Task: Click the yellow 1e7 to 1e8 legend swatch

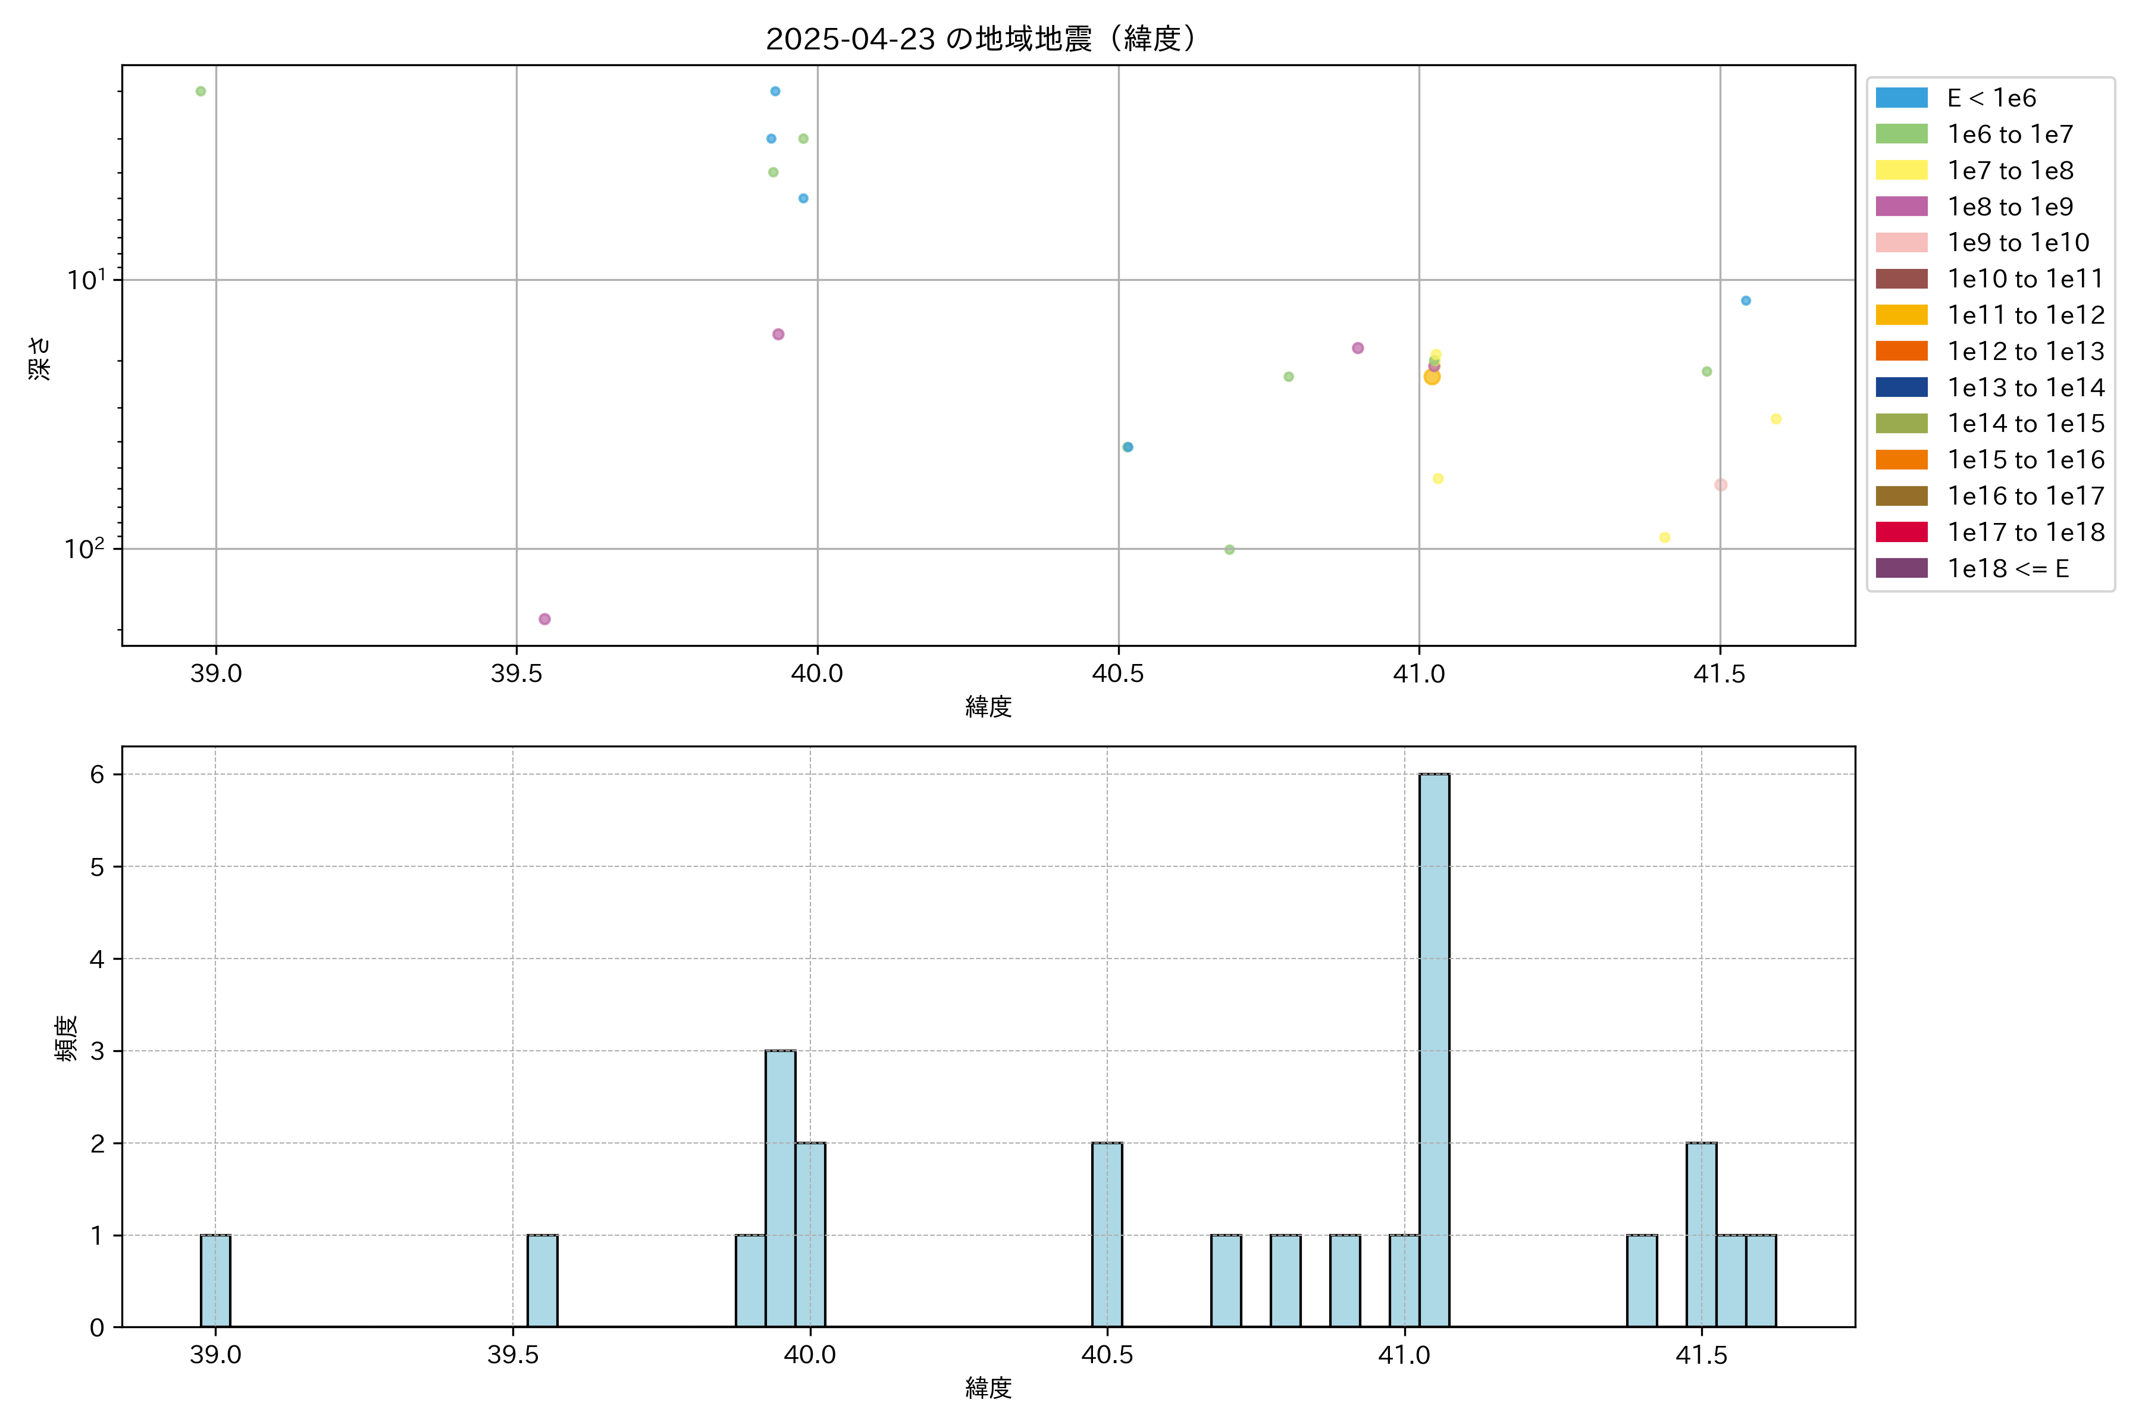Action: pos(1900,170)
